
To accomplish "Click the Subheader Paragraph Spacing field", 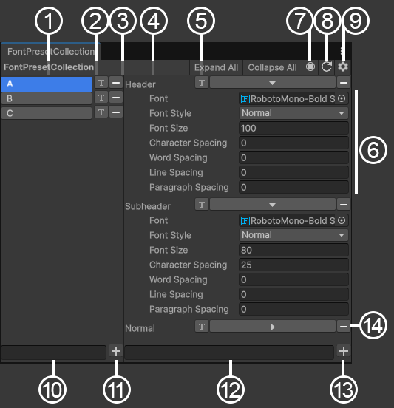I will tap(293, 309).
